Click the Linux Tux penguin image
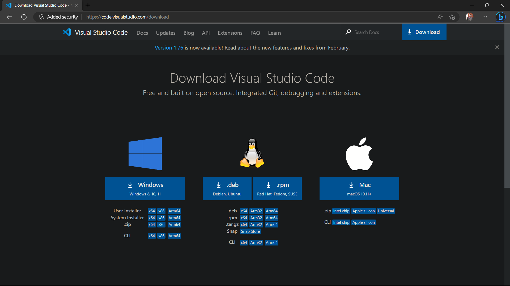Viewport: 510px width, 286px height. click(252, 153)
